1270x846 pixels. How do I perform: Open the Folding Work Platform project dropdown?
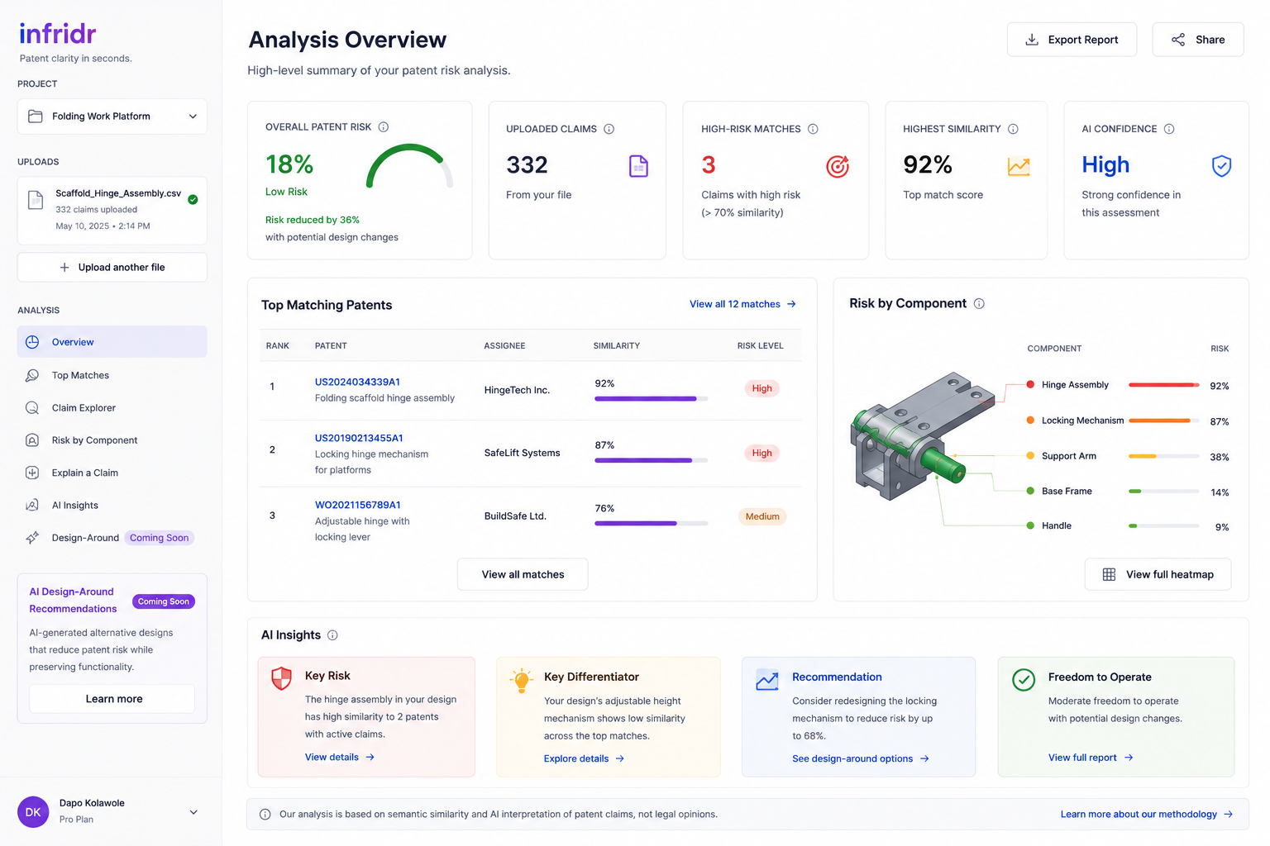pos(112,116)
